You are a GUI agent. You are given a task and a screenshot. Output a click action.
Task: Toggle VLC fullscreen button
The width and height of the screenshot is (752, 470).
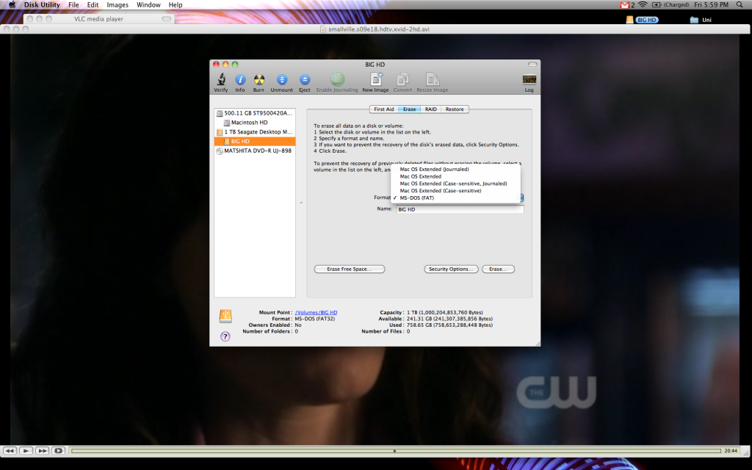[59, 451]
